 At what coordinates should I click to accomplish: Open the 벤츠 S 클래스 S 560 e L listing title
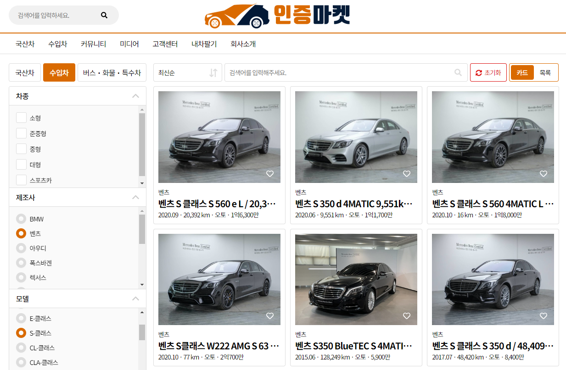(218, 204)
